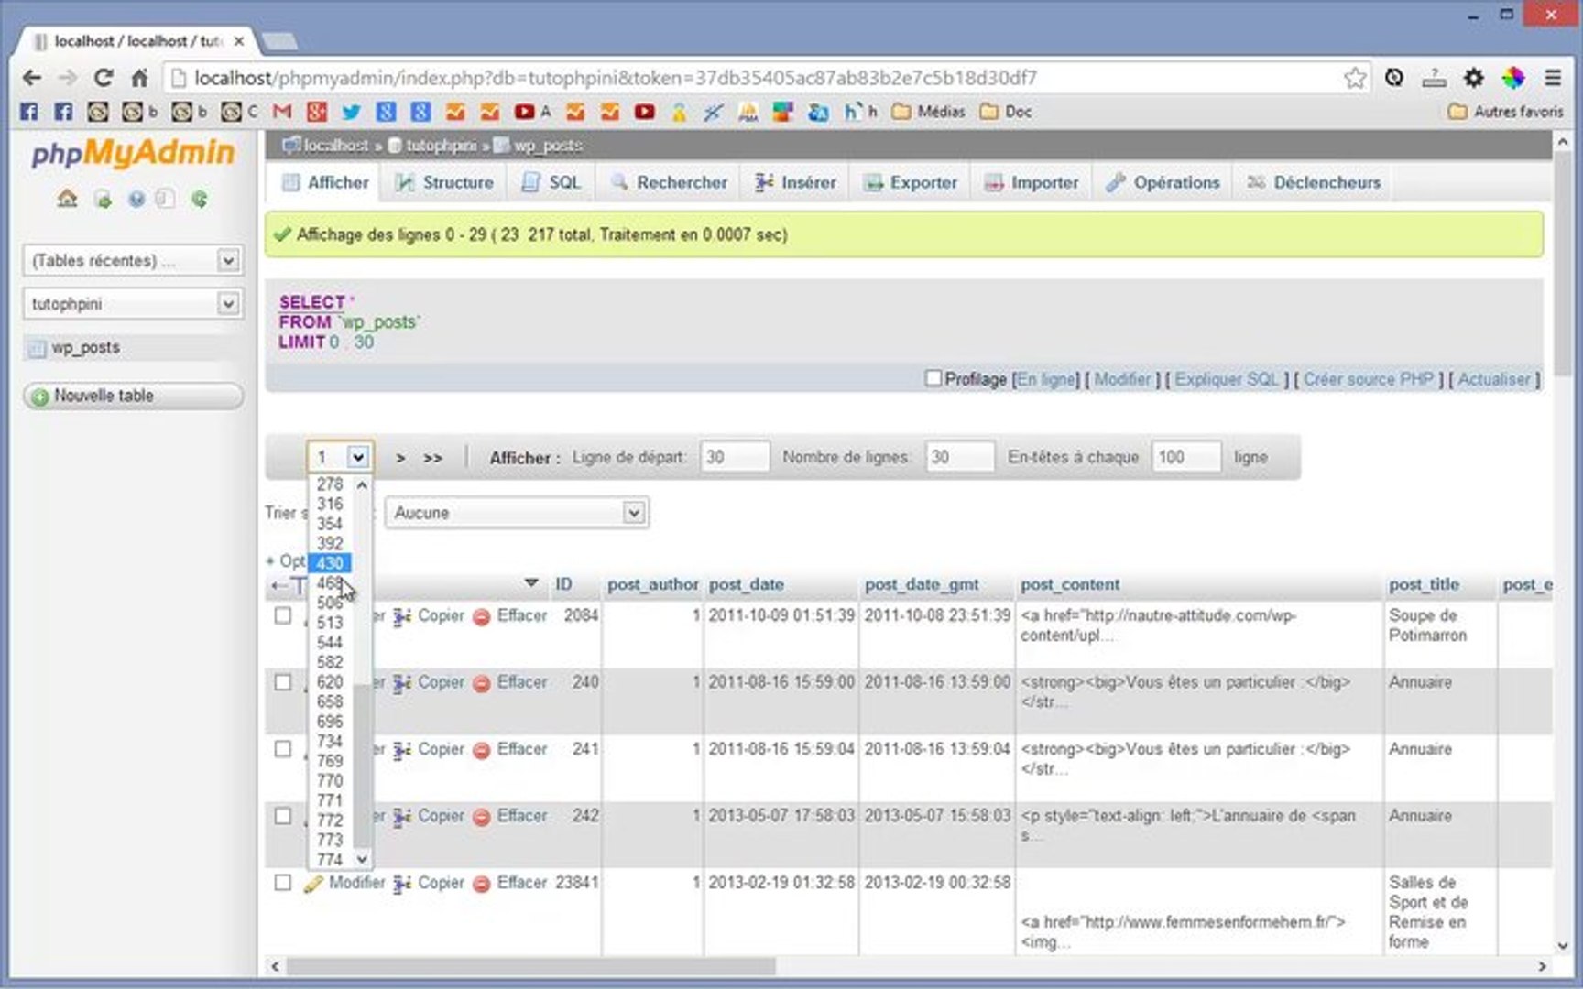
Task: Go to next page with > button
Action: tap(400, 458)
